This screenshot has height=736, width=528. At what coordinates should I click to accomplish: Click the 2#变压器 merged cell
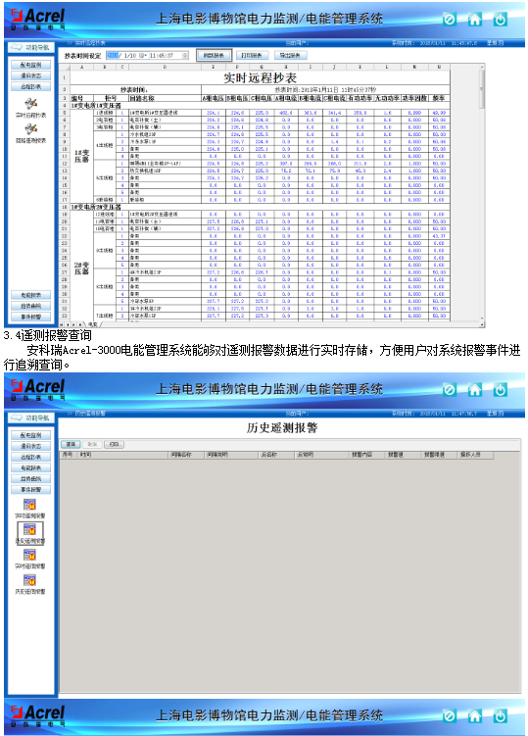tap(81, 269)
